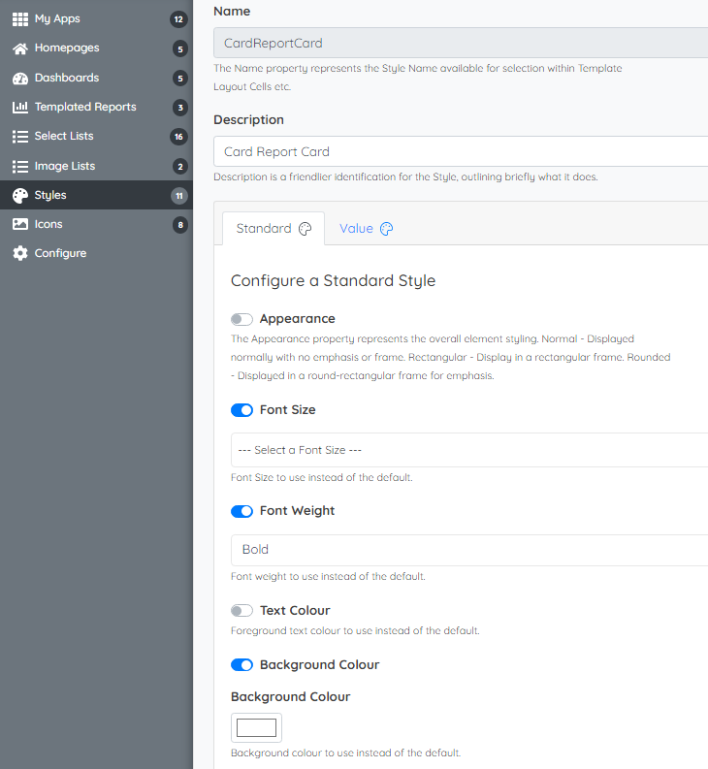Click the Templated Reports count badge 3

pyautogui.click(x=180, y=108)
